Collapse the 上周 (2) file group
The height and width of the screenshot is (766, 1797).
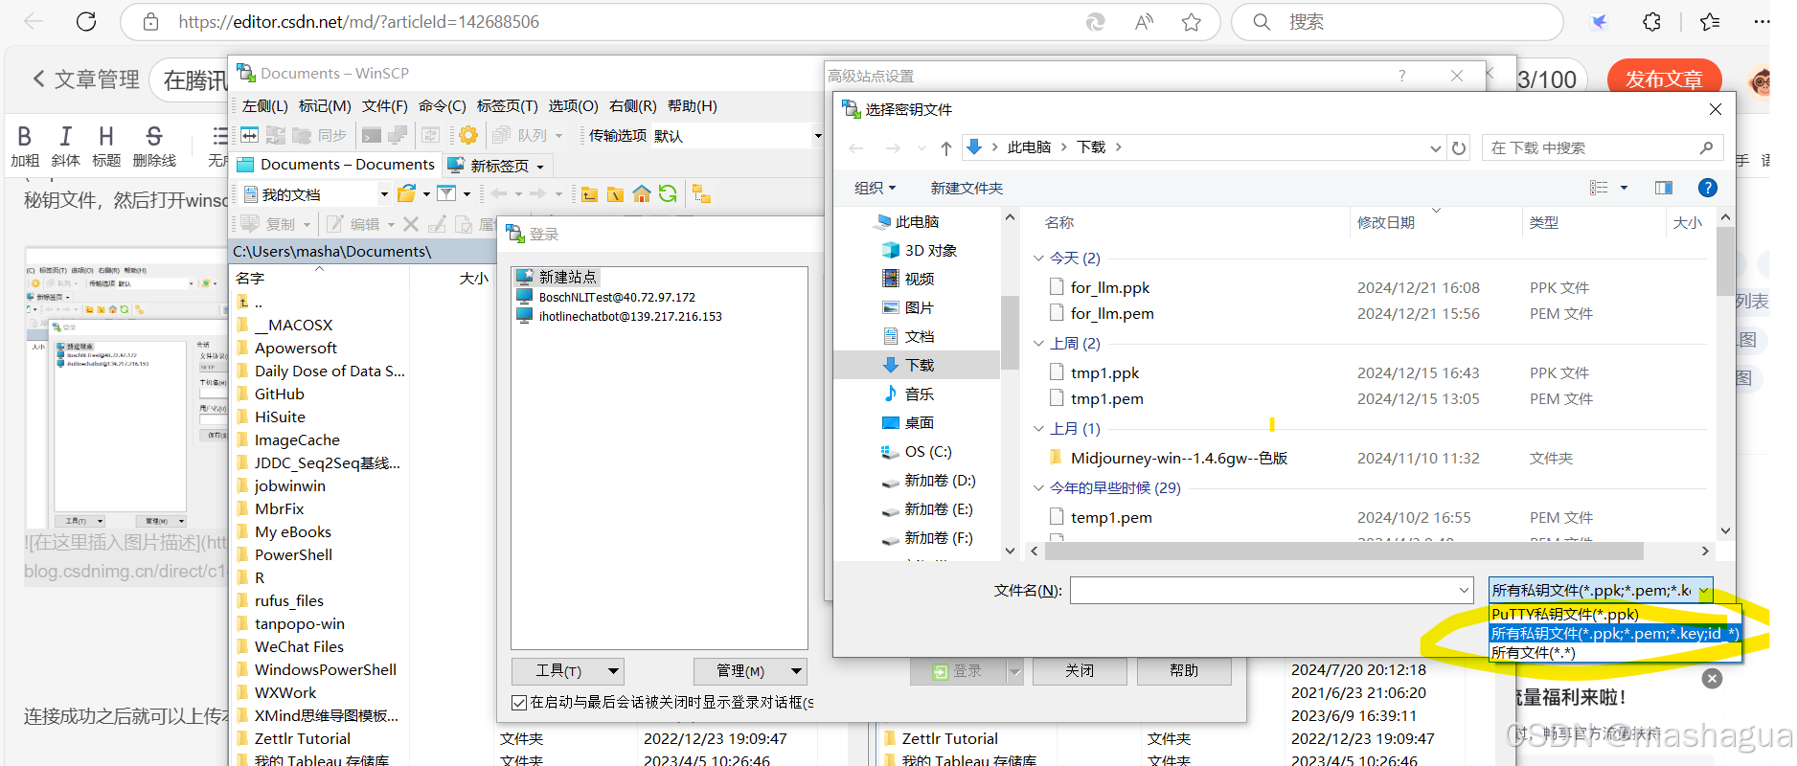[x=1038, y=344]
